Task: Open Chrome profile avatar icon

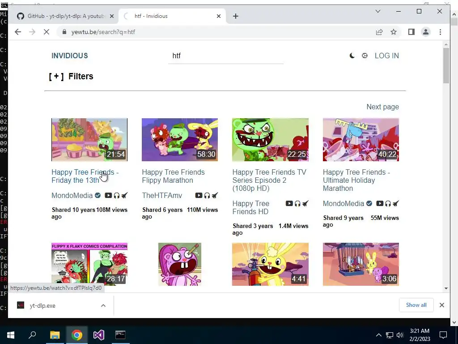Action: click(426, 32)
